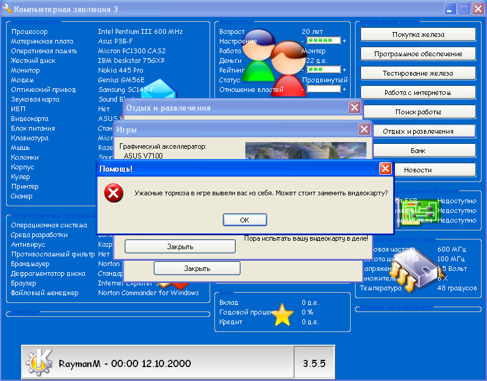Decrease mood with minus next to Настроение
This screenshot has width=487, height=381.
(302, 41)
